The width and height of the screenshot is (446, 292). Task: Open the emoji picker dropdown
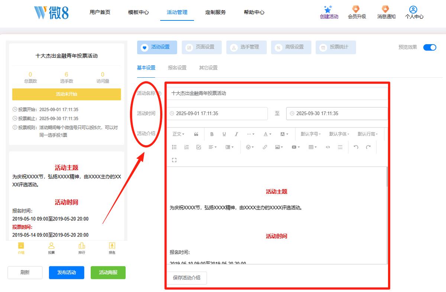pyautogui.click(x=250, y=147)
